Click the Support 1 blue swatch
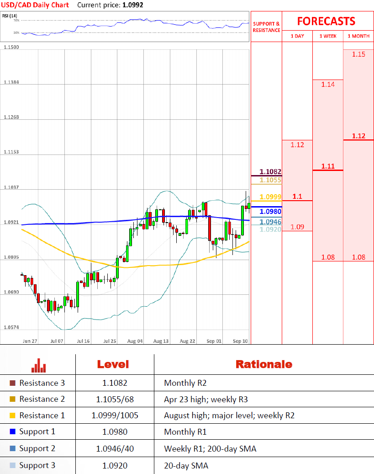Screen dimensions: 374x474 coord(12,431)
